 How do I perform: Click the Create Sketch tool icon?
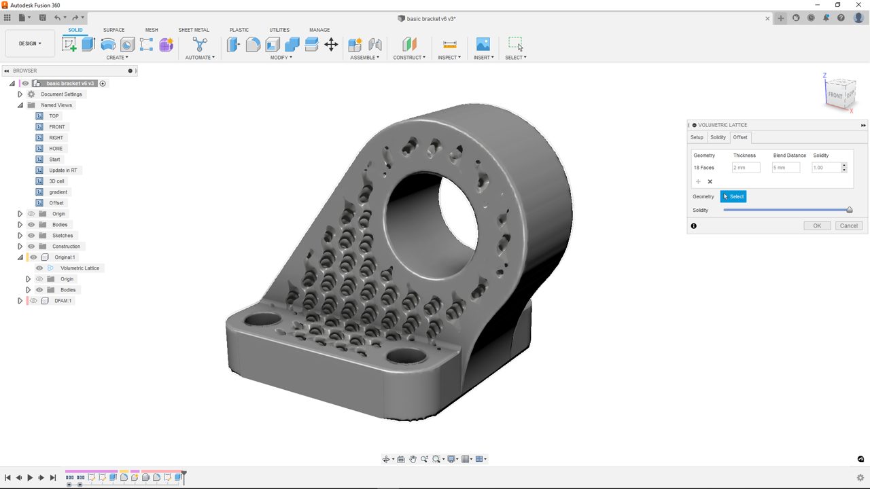click(x=69, y=45)
